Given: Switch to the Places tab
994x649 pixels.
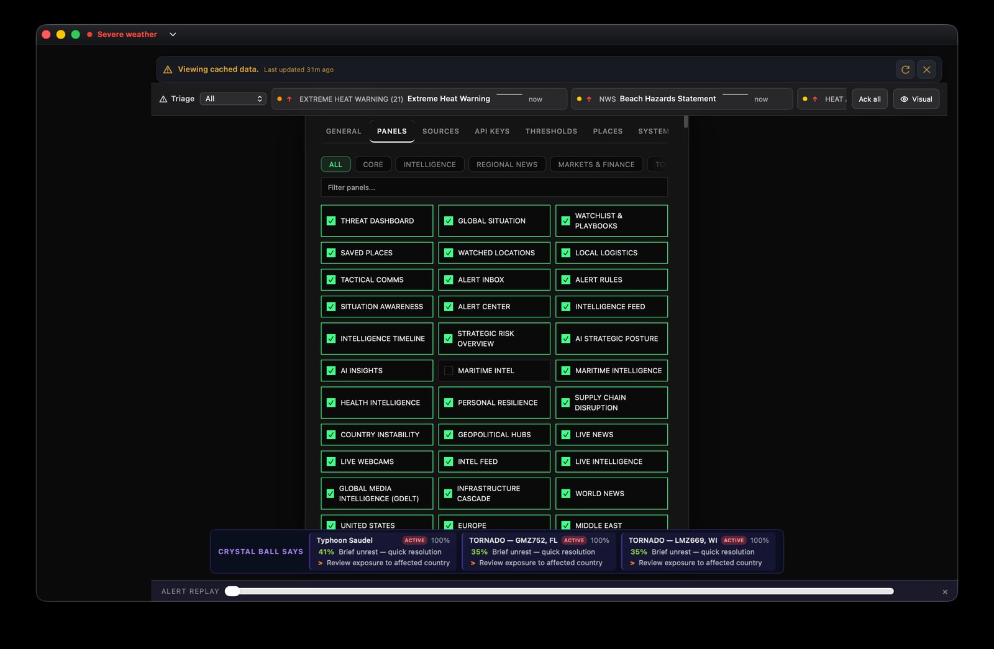Looking at the screenshot, I should pyautogui.click(x=608, y=131).
